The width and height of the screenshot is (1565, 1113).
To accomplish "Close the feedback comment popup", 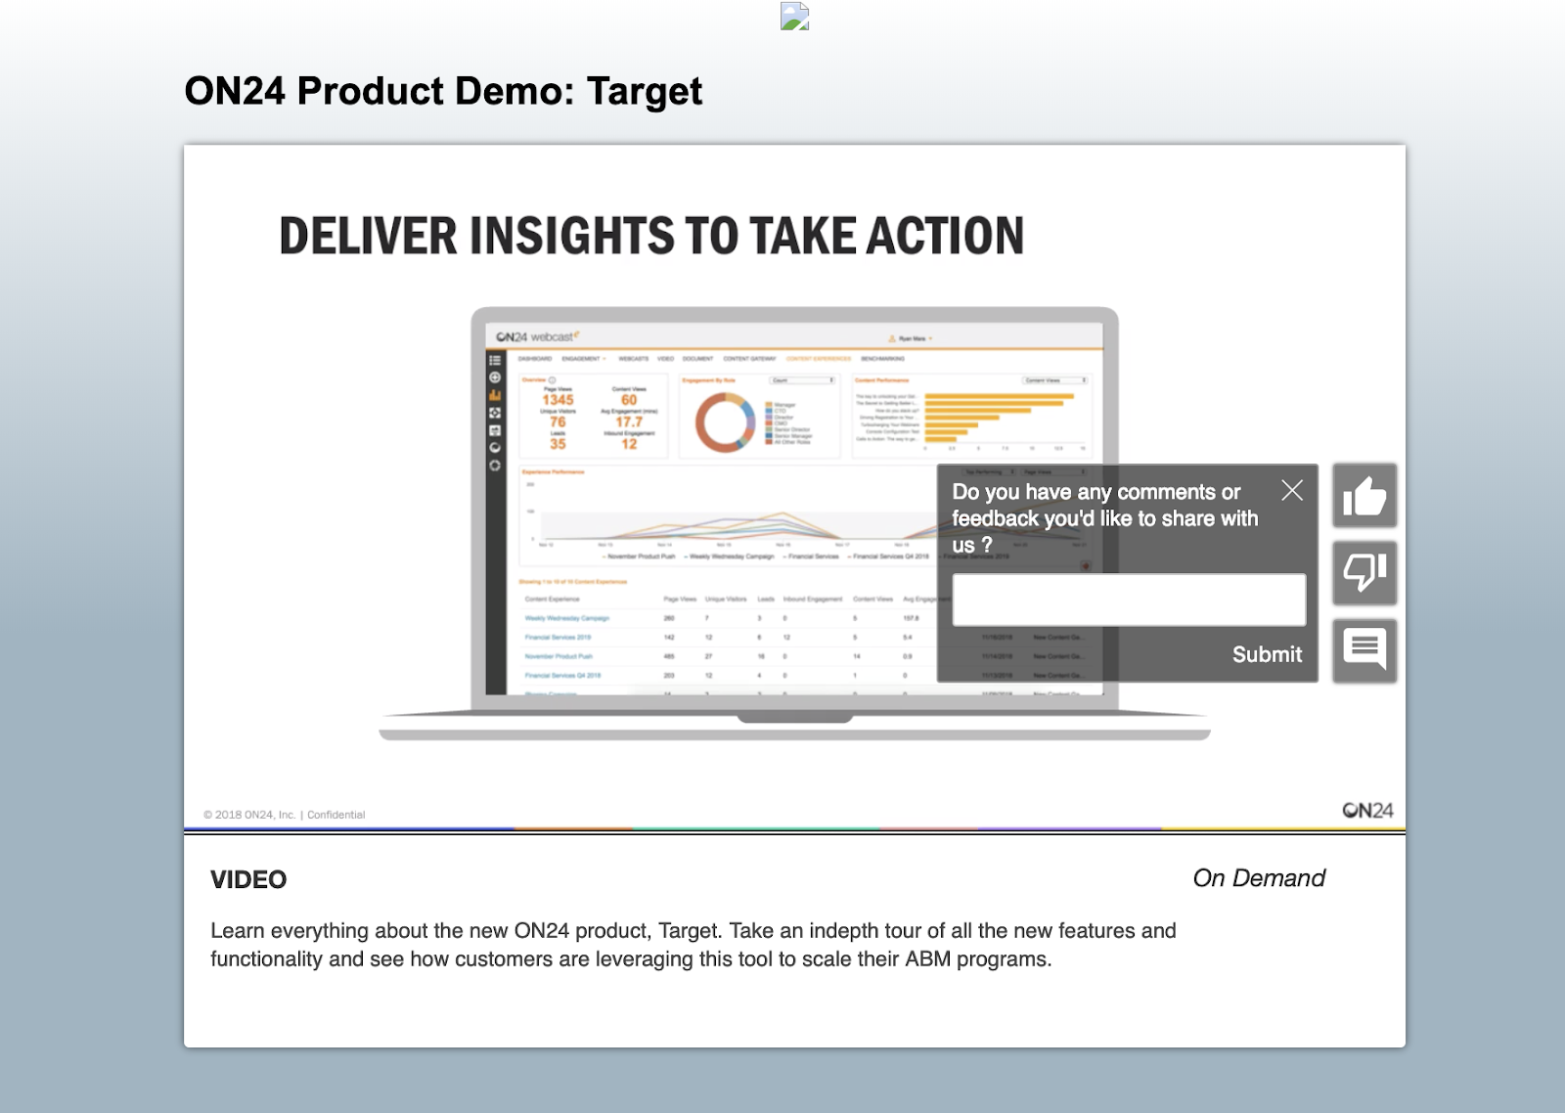I will [x=1292, y=490].
